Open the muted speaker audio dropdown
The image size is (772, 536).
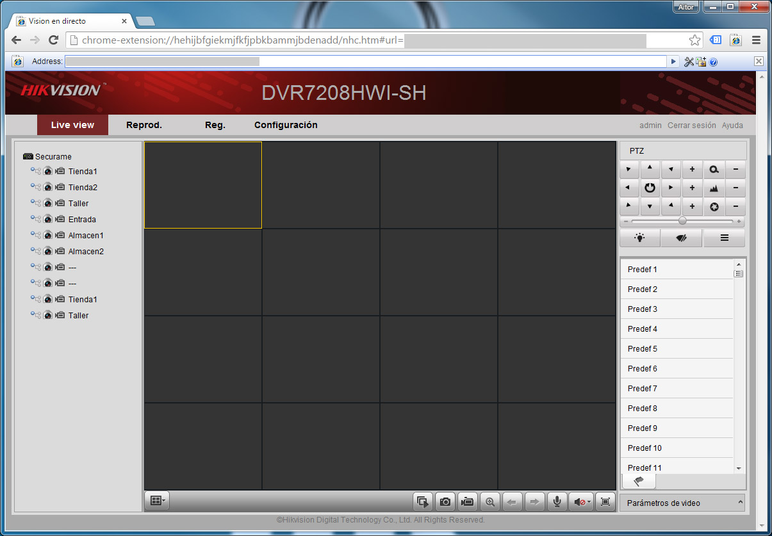(581, 501)
